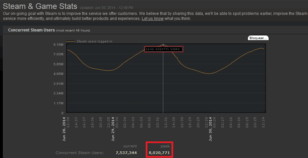Click the "Jun 28, 2014" x-axis date label

click(x=64, y=129)
